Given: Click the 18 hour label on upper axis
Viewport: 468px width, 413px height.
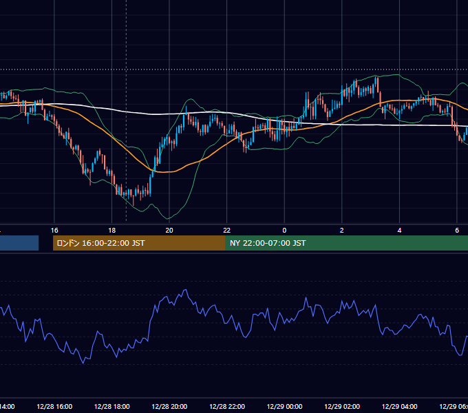Looking at the screenshot, I should [112, 231].
